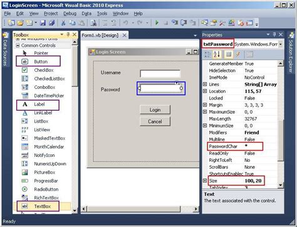Sort properties alphabetically with A-Z icon
The width and height of the screenshot is (297, 227).
click(x=217, y=54)
